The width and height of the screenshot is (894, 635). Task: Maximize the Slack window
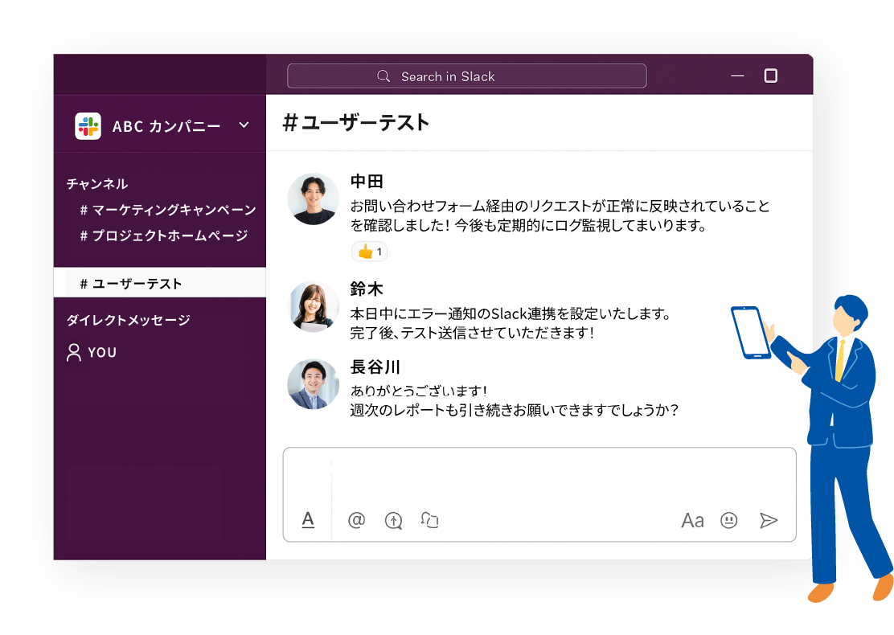[771, 76]
